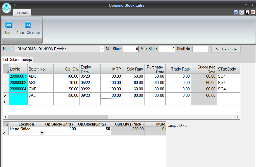This screenshot has height=167, width=256.
Task: Select lot number 20000004 cell
Action: (18, 89)
